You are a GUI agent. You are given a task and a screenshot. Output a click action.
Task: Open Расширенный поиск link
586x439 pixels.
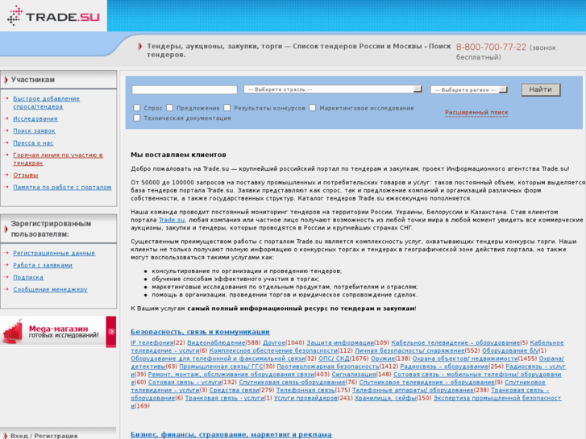(x=476, y=113)
